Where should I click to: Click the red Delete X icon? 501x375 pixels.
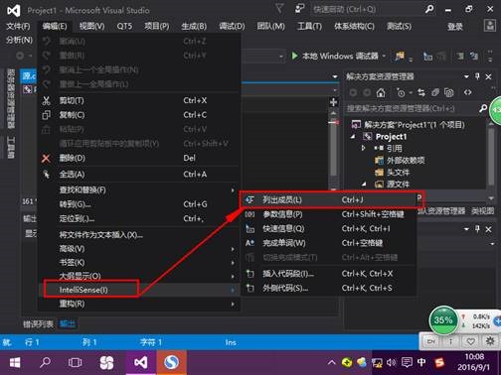tap(46, 159)
